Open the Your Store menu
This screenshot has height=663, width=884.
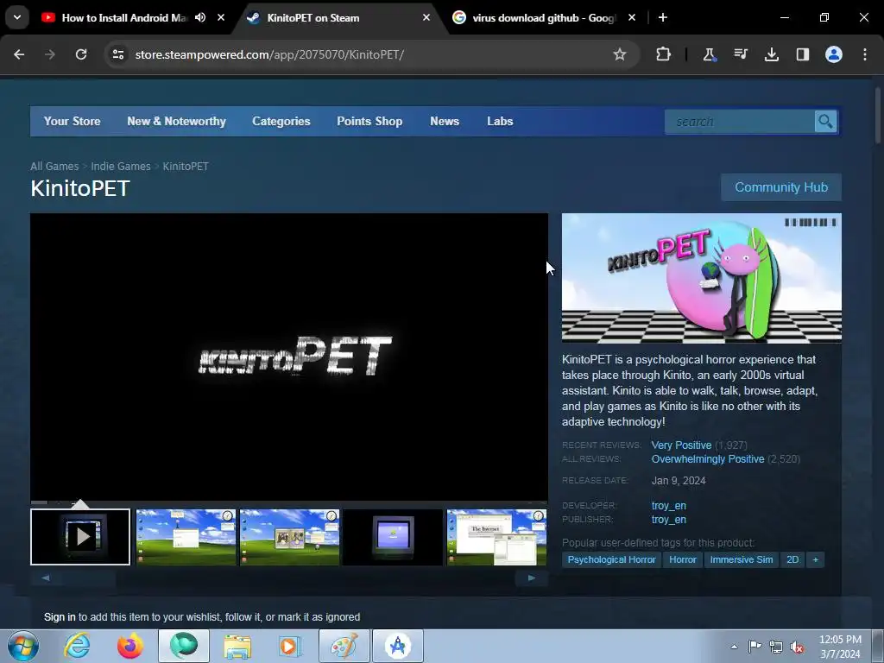tap(73, 121)
